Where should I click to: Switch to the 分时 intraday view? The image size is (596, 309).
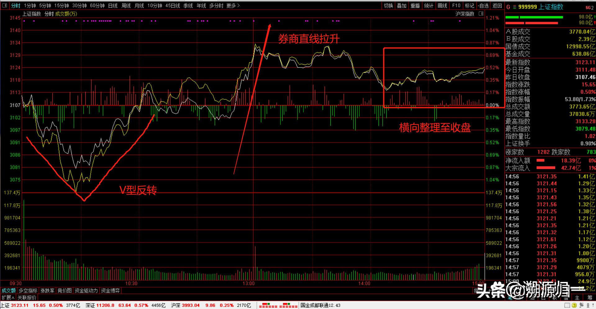[16, 6]
